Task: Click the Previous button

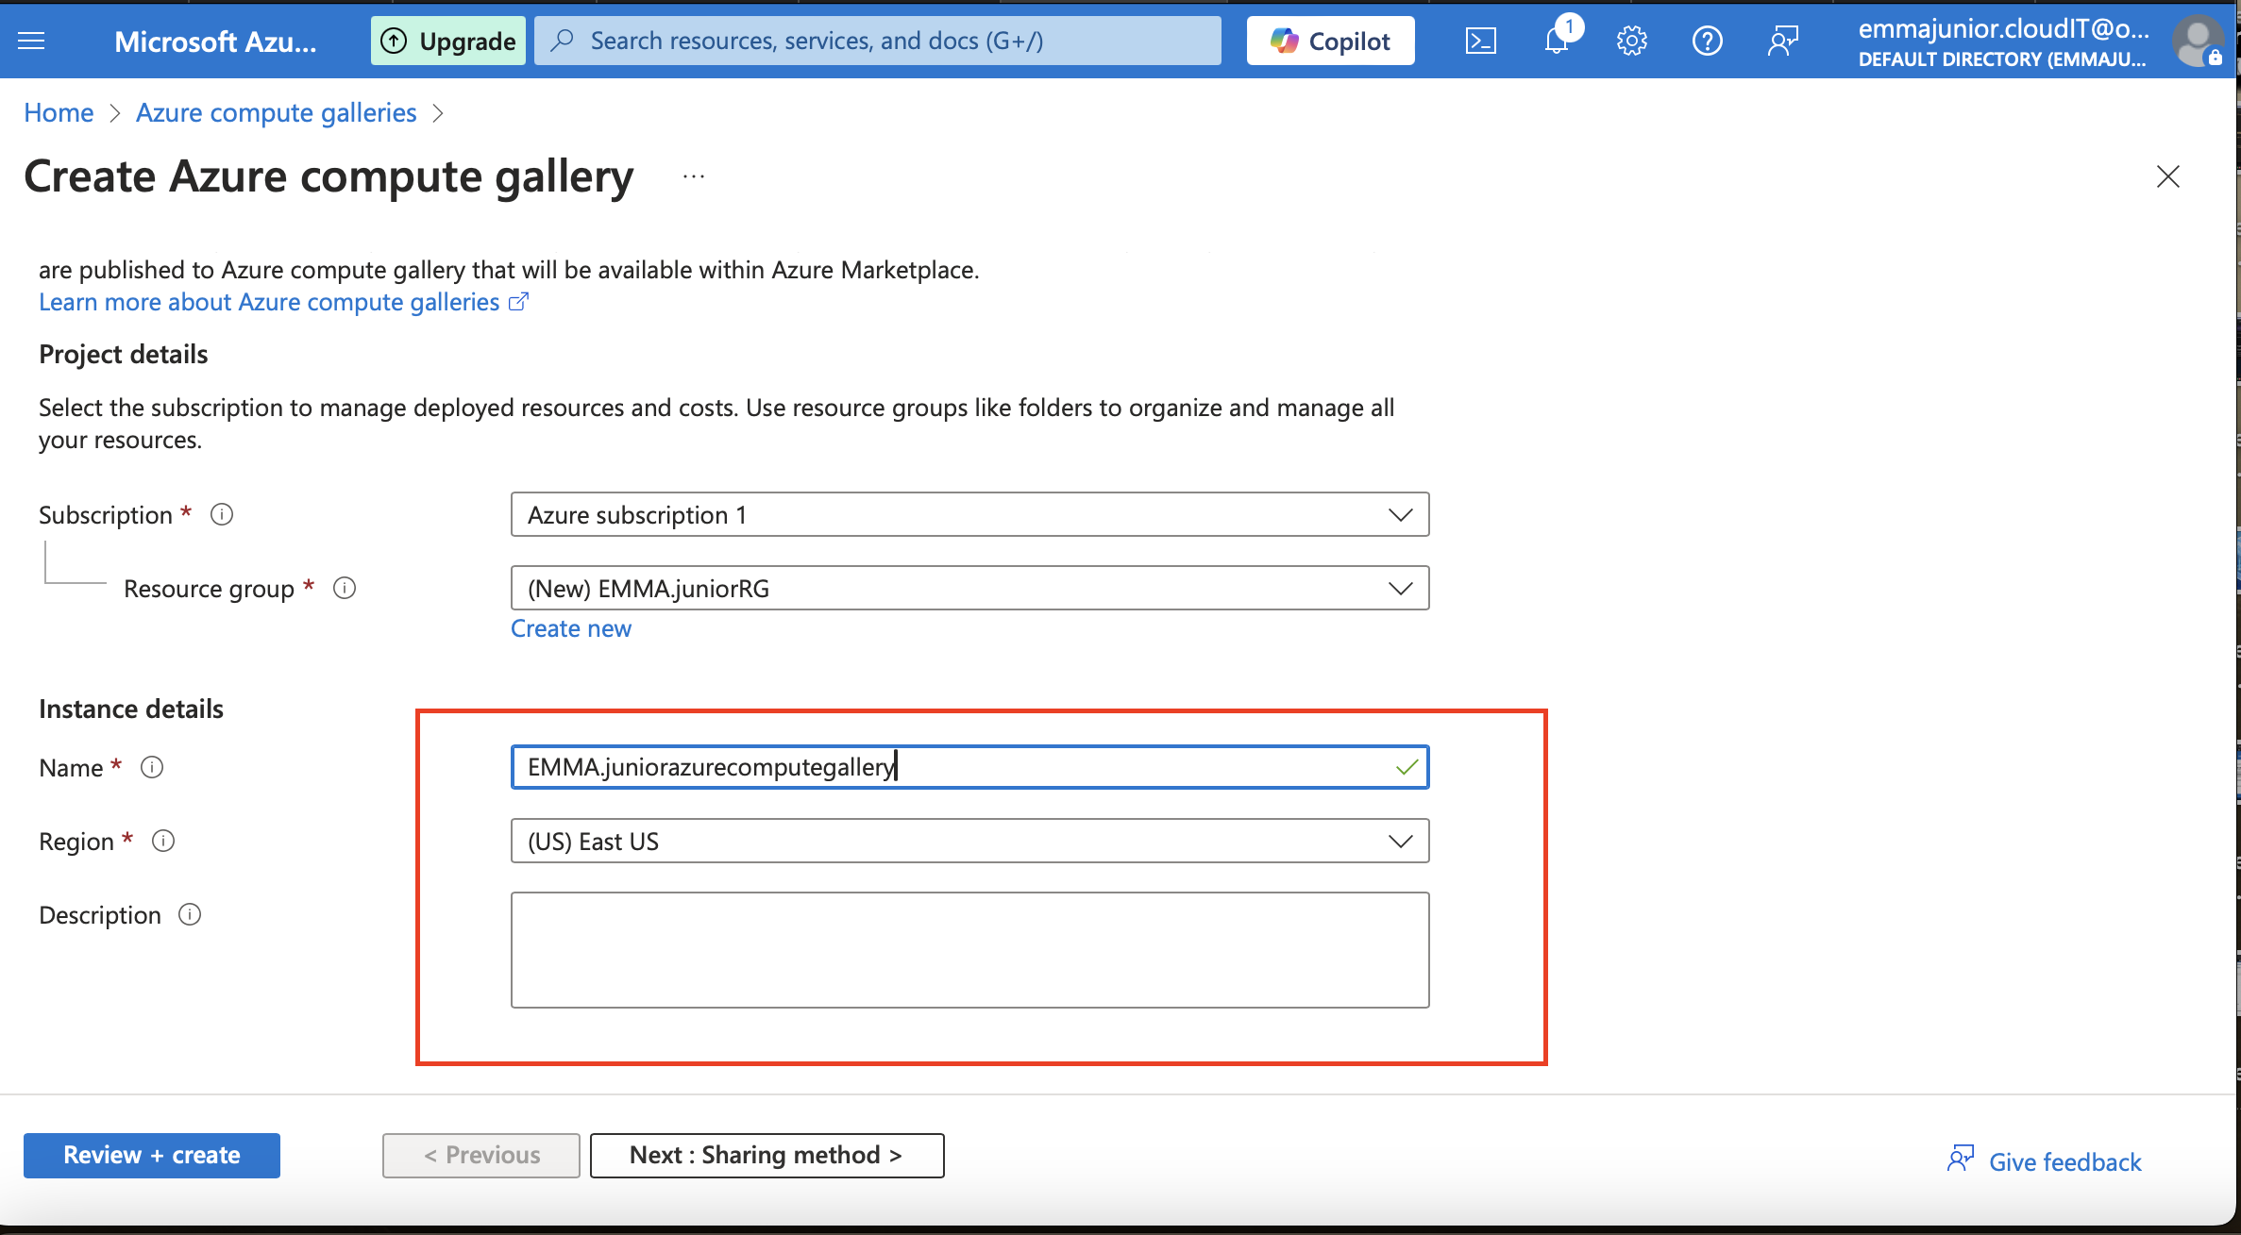Action: pyautogui.click(x=481, y=1155)
